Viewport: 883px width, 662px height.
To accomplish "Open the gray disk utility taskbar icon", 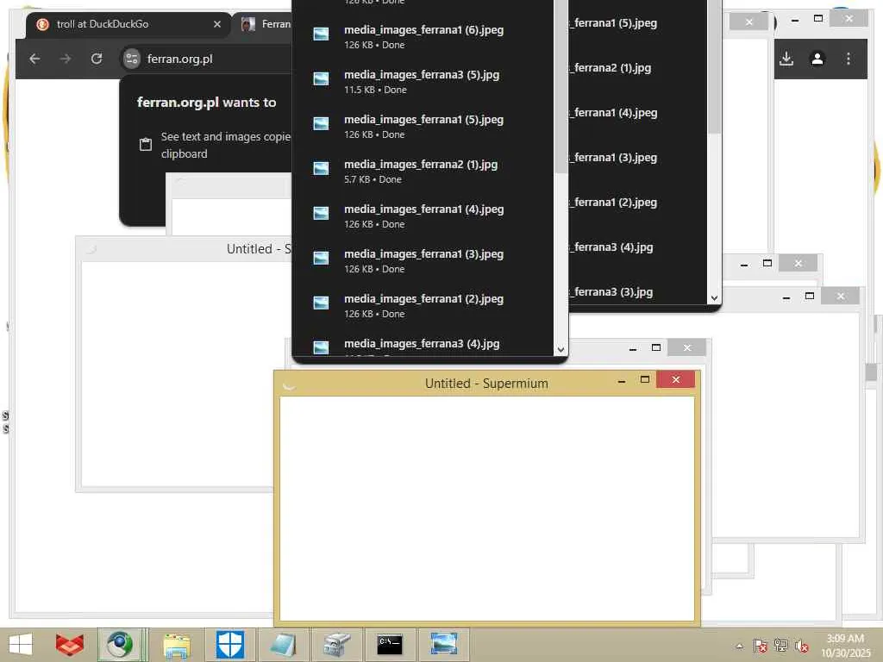I will click(337, 645).
